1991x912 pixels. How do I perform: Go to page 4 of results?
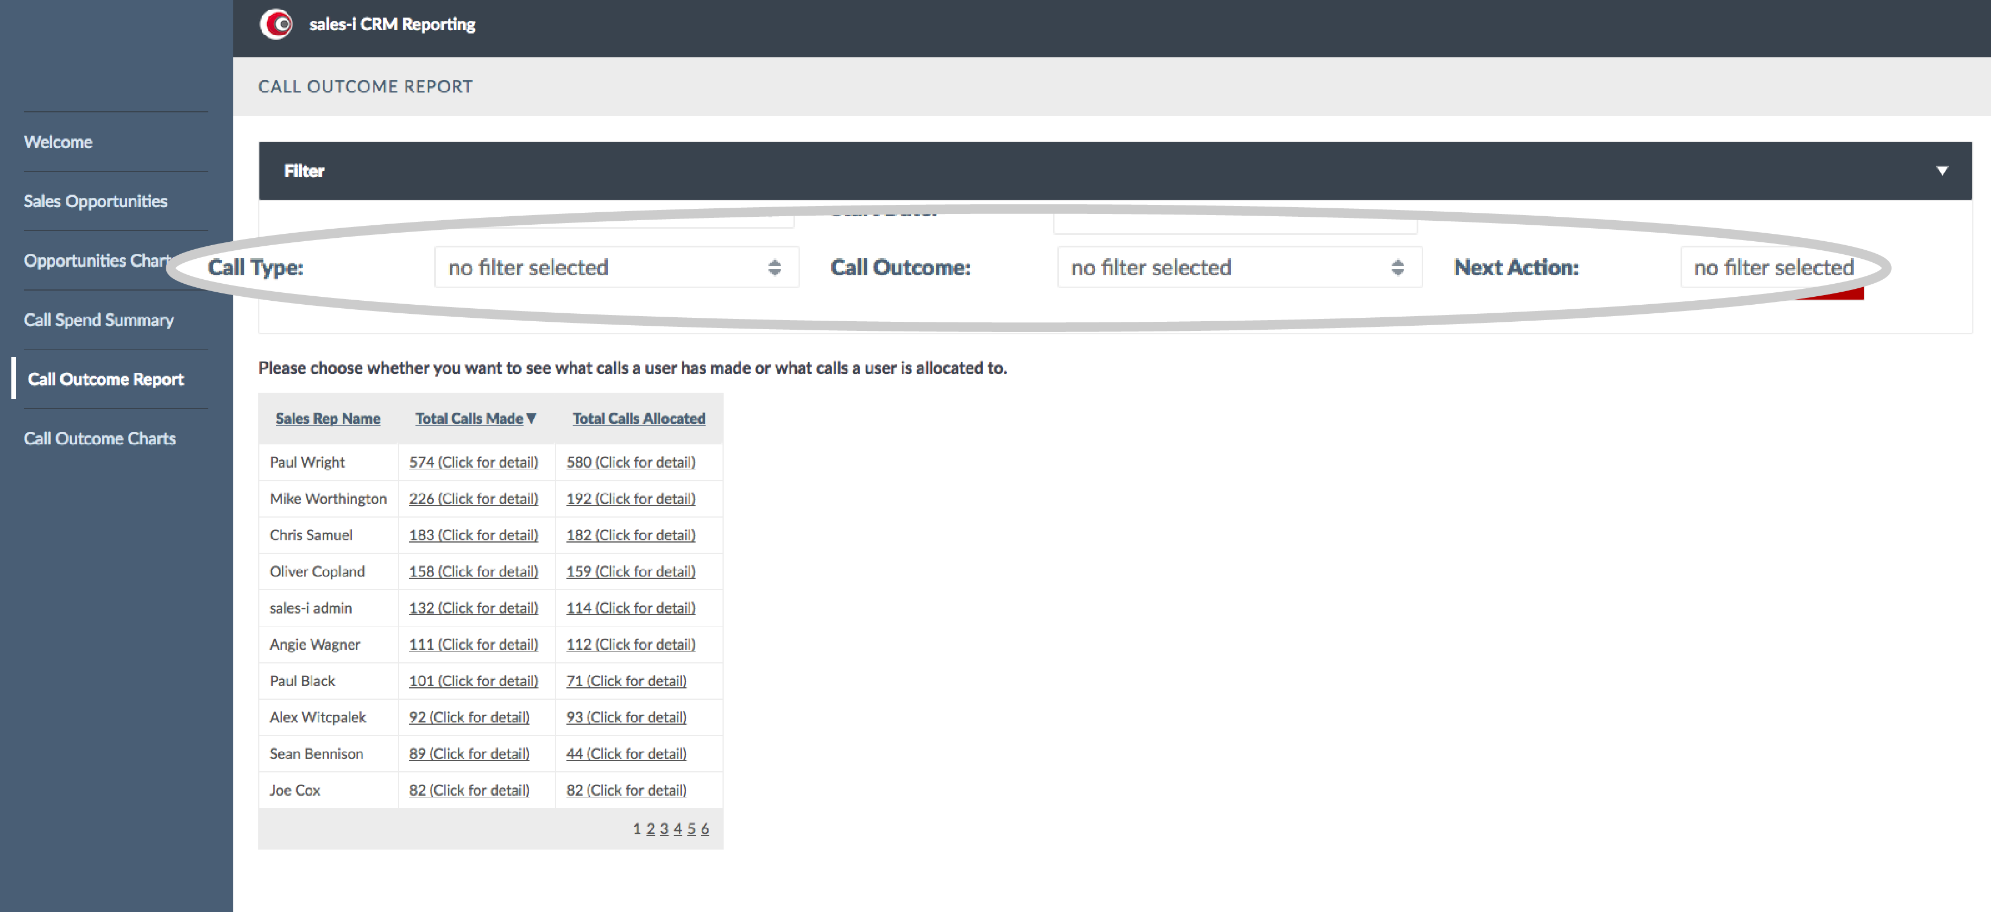(678, 829)
